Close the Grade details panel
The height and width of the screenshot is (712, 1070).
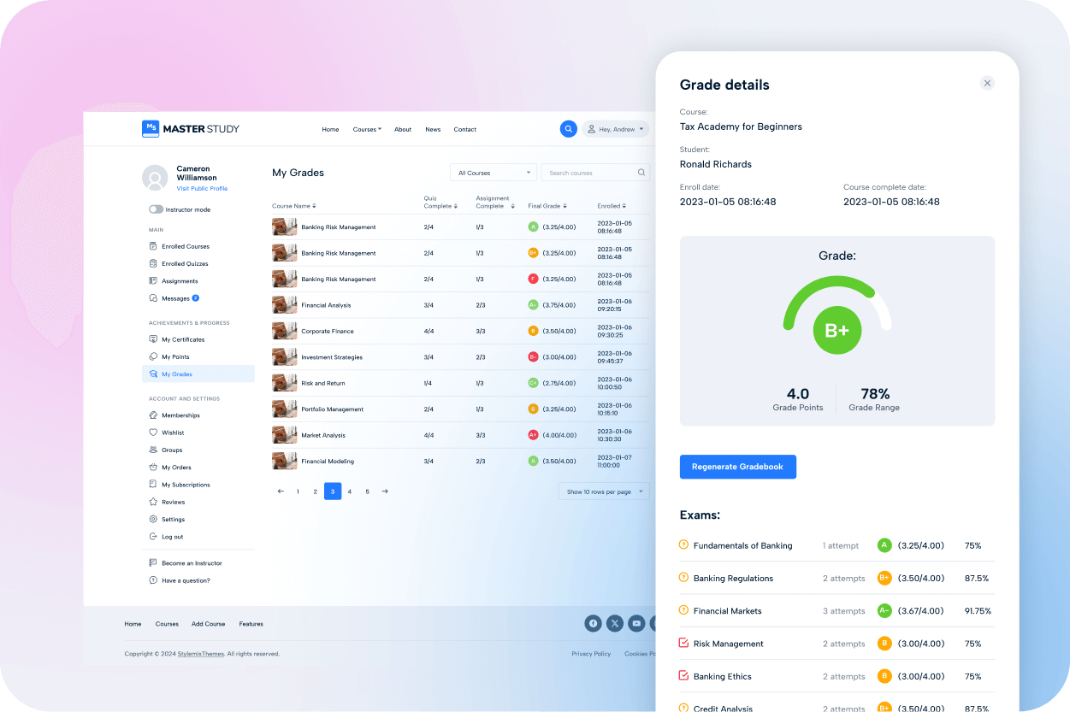coord(987,83)
